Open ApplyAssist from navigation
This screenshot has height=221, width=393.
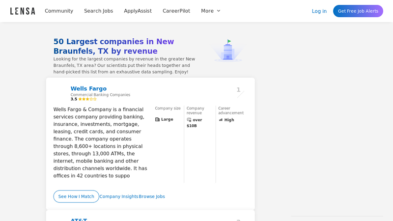[x=138, y=11]
